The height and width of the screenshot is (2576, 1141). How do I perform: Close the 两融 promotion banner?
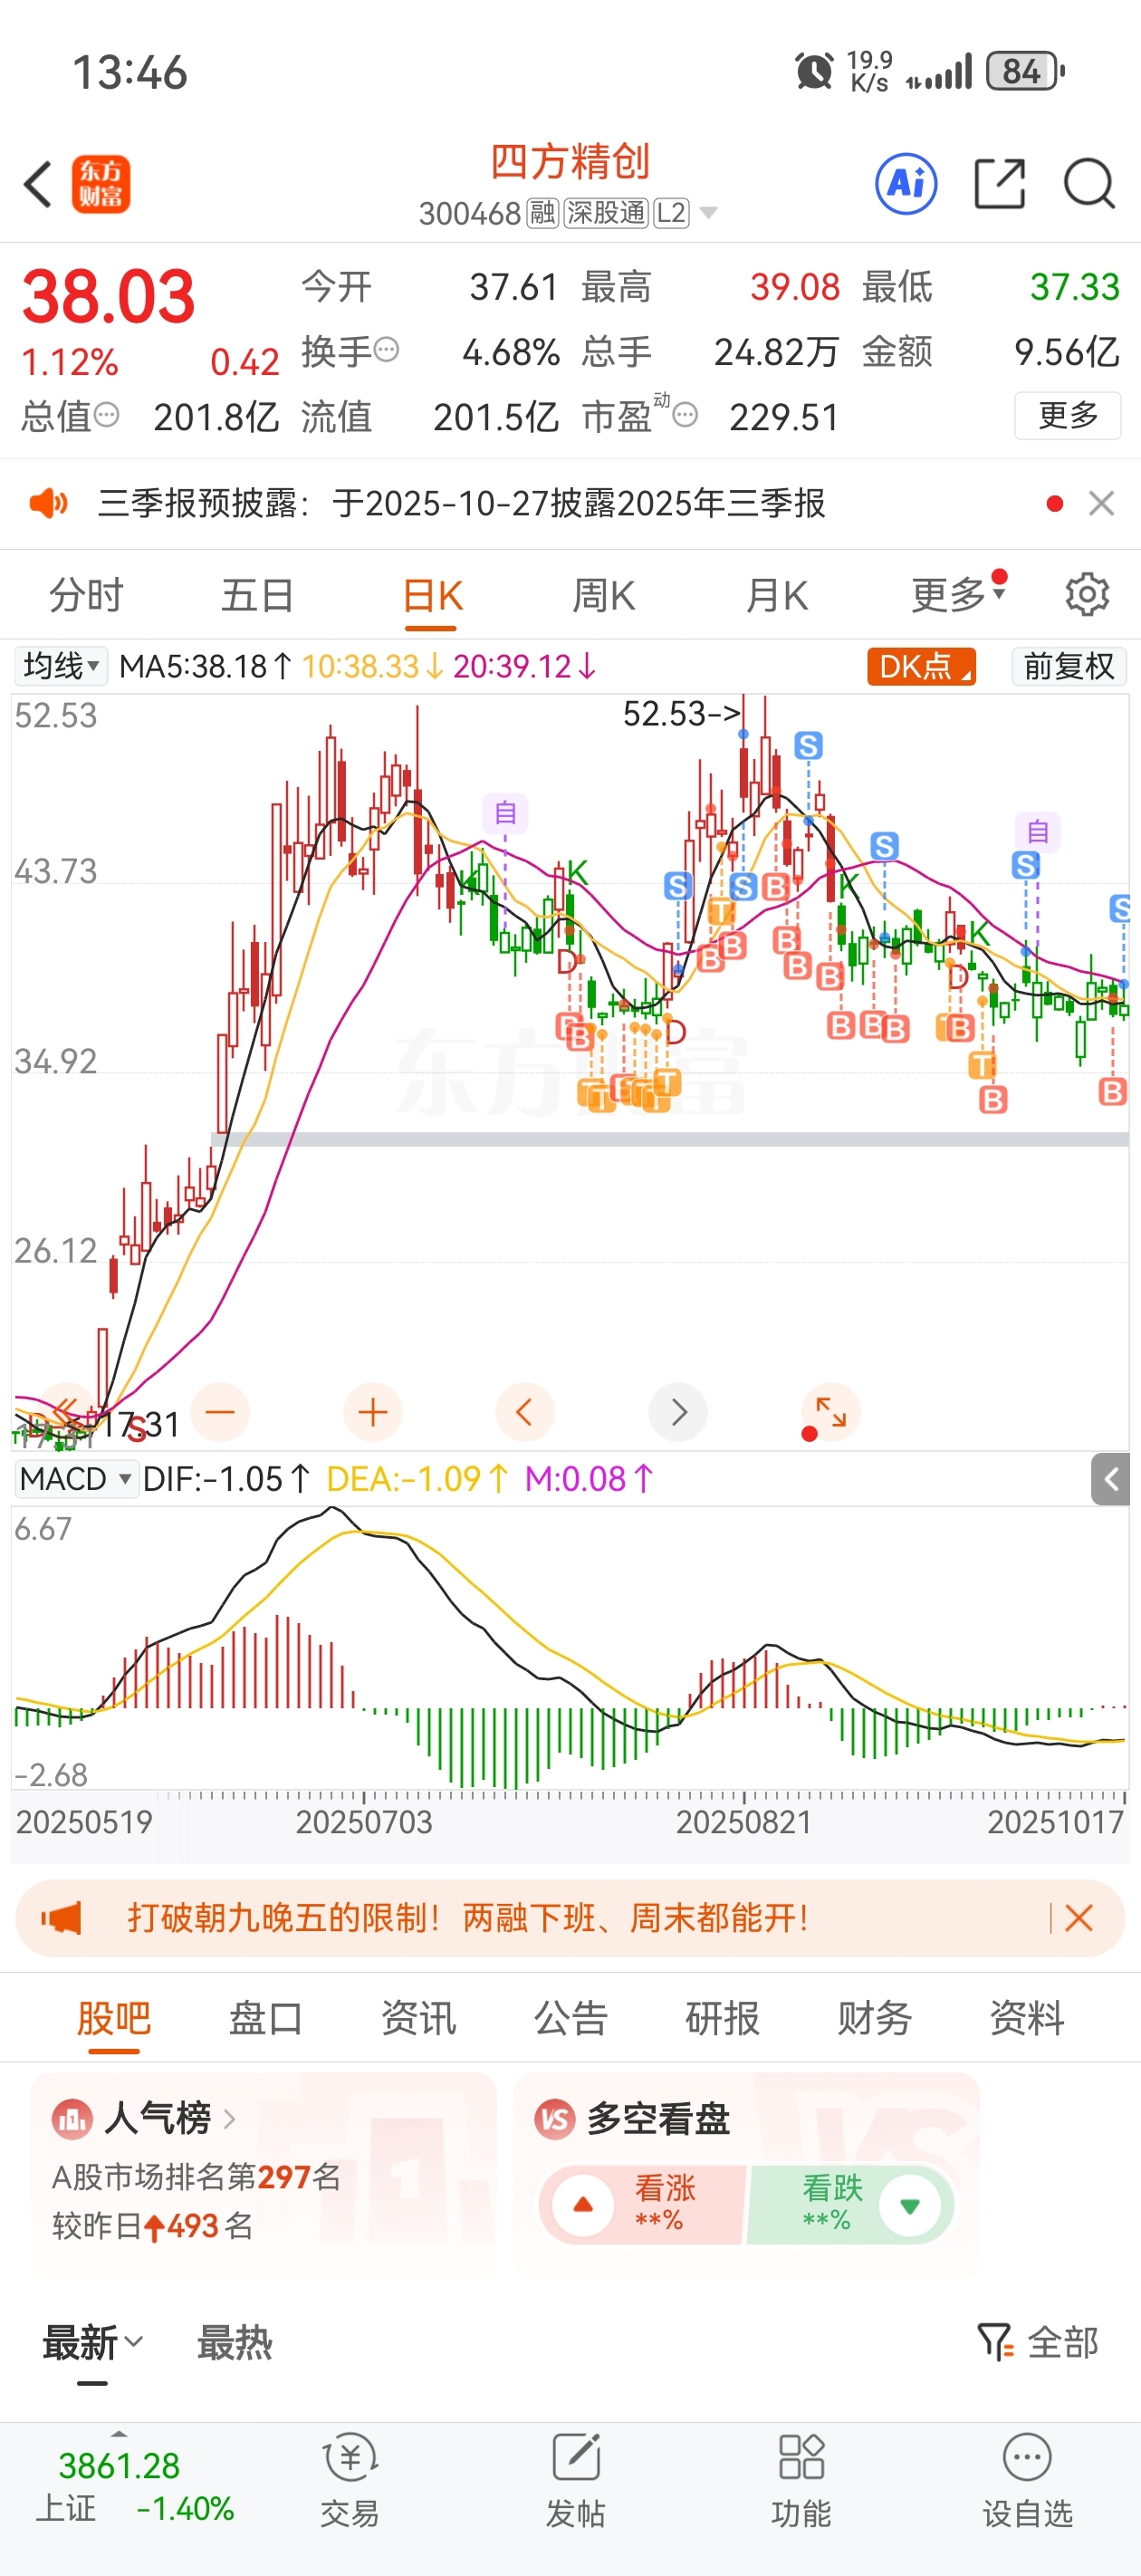coord(1079,1918)
